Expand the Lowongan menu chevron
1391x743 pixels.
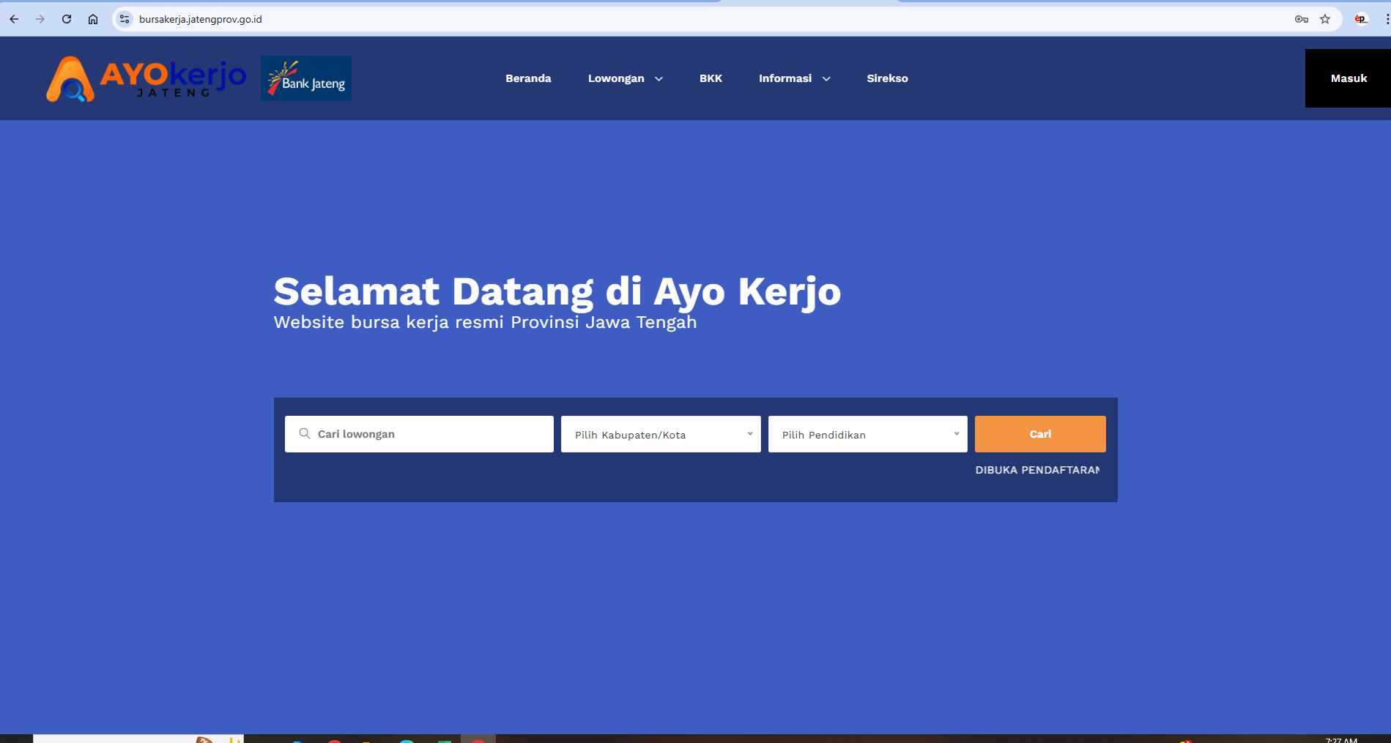click(x=659, y=78)
